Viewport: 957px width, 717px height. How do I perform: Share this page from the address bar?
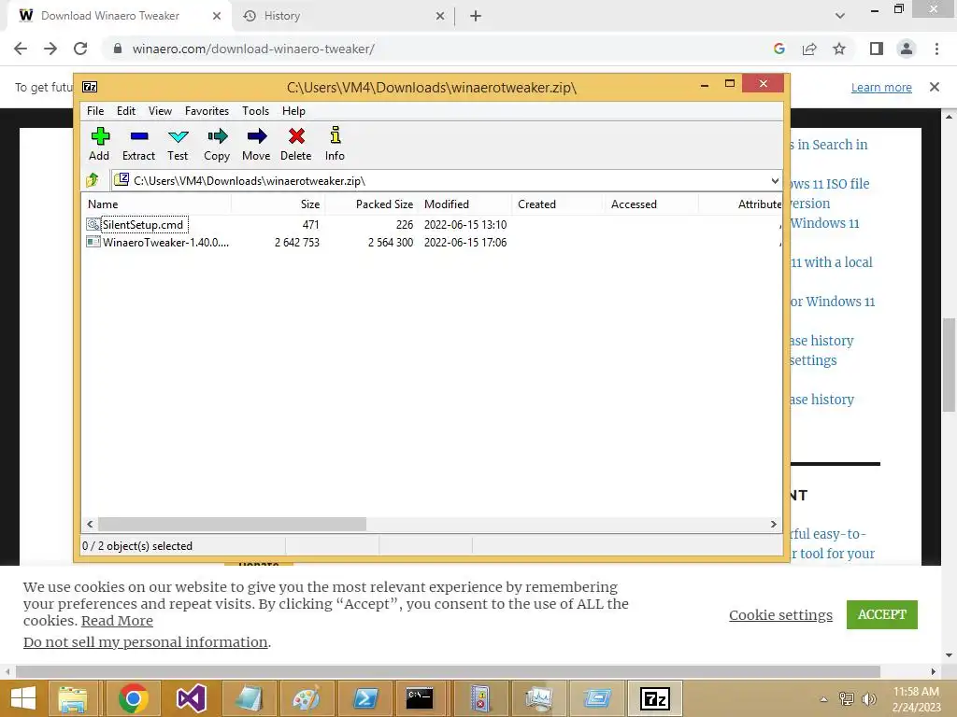point(809,49)
